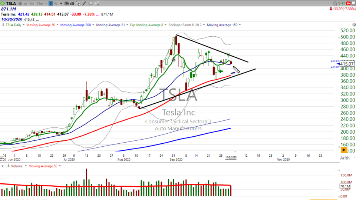This screenshot has height=200, width=356.
Task: Click the move handle beside Volume
Action: 9,166
